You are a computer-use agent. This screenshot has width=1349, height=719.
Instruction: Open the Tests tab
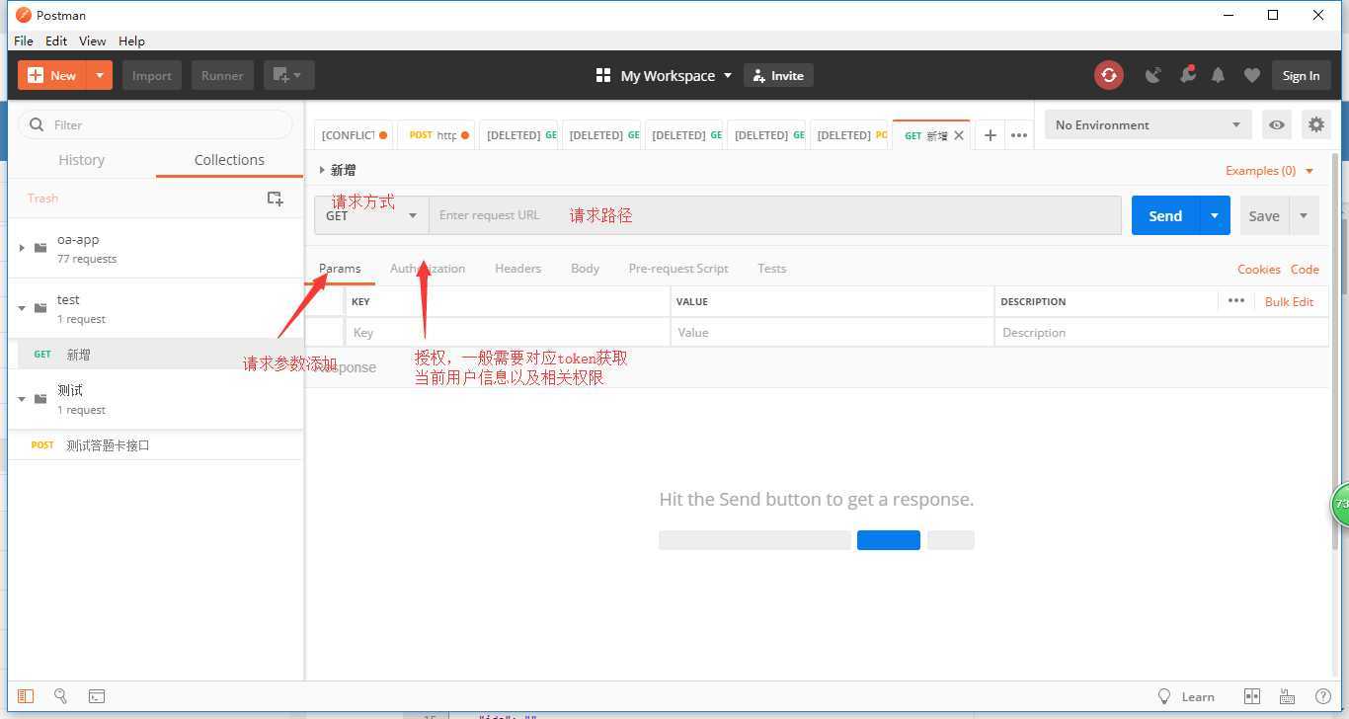tap(771, 269)
